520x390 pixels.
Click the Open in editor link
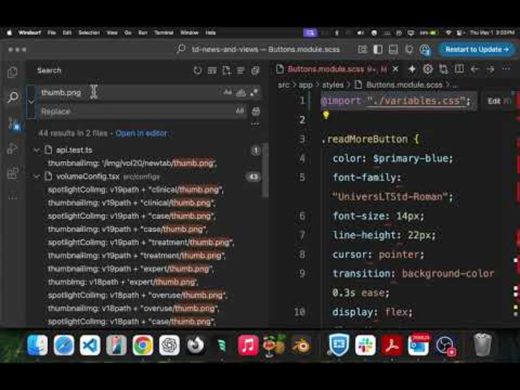141,133
